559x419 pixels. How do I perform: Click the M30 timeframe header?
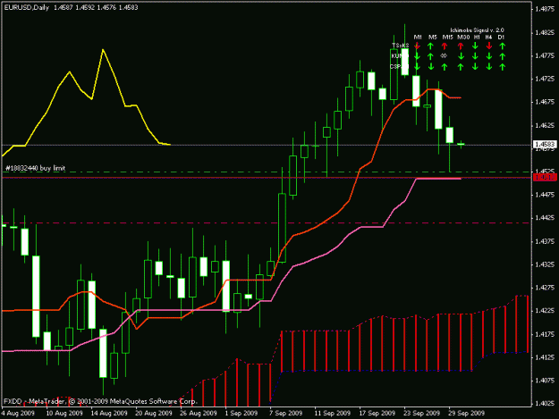tap(463, 37)
